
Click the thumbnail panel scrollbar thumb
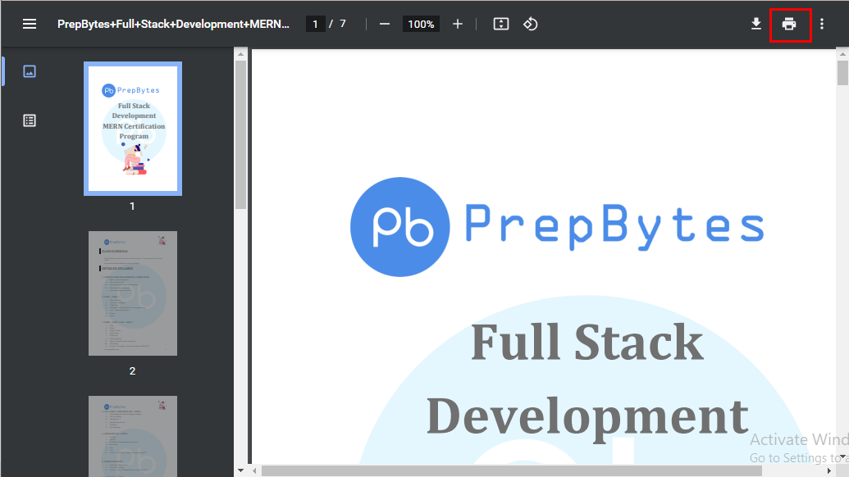click(241, 134)
